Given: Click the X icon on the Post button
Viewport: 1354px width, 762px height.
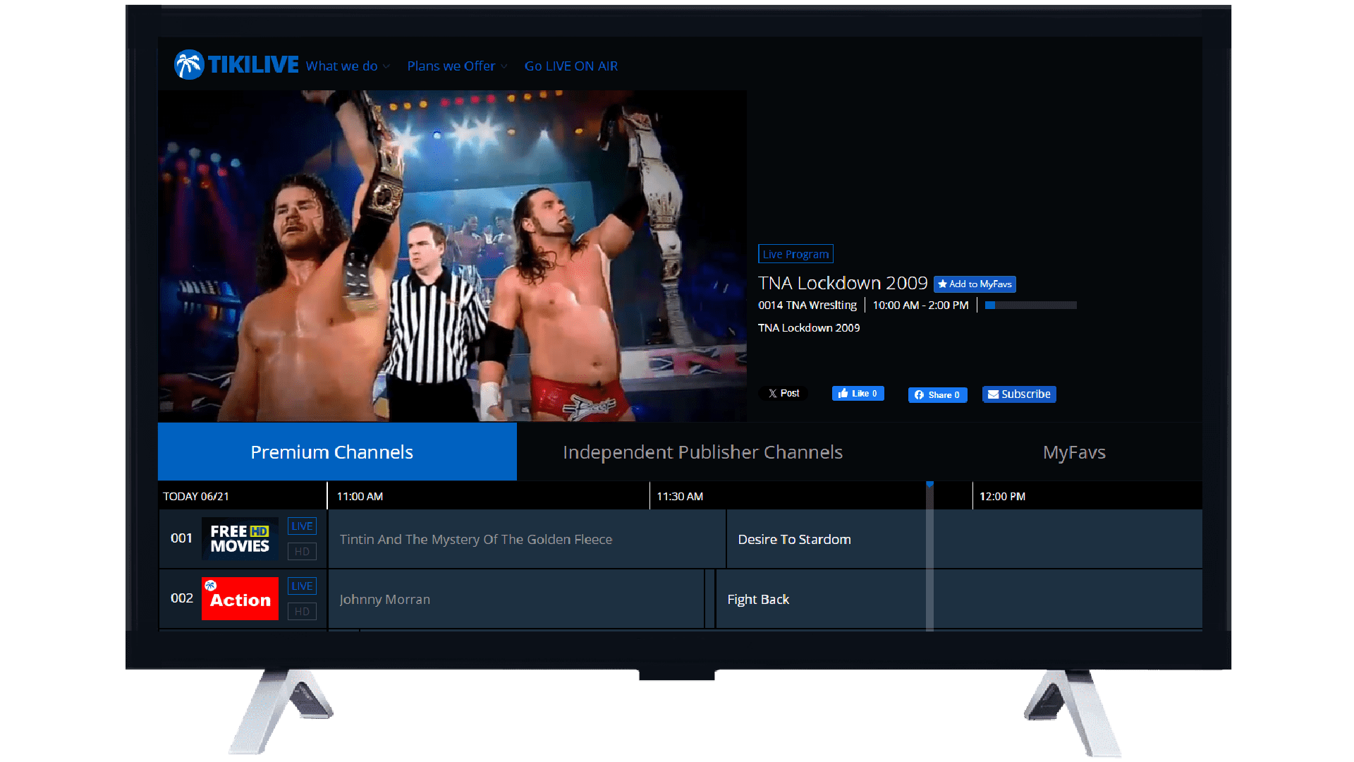Looking at the screenshot, I should (x=774, y=393).
